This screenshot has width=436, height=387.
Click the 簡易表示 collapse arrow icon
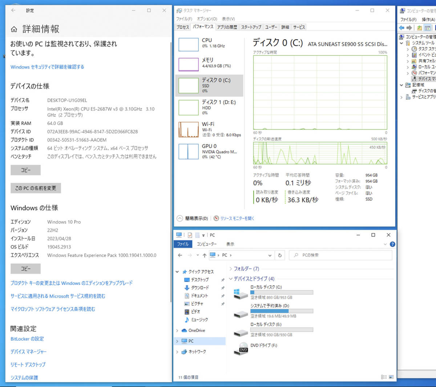pyautogui.click(x=180, y=218)
